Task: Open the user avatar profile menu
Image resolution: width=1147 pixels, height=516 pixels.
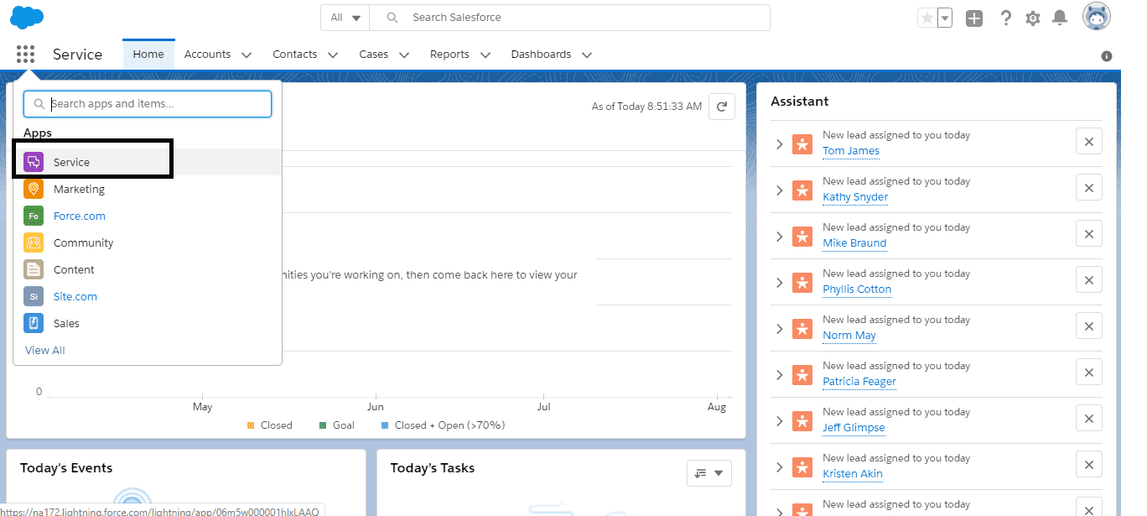Action: 1097,17
